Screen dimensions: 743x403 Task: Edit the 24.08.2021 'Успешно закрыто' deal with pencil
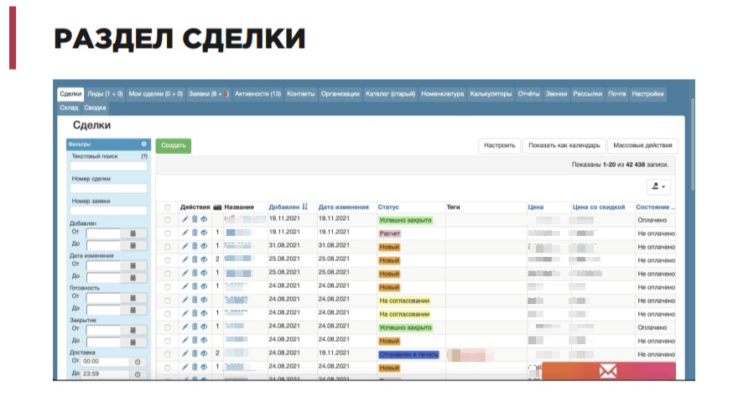click(x=184, y=327)
